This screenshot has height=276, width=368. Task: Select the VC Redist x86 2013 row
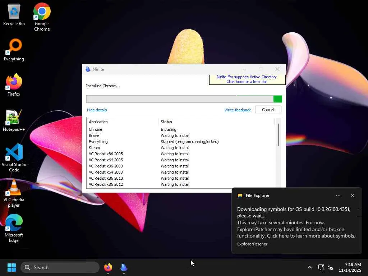(x=181, y=178)
